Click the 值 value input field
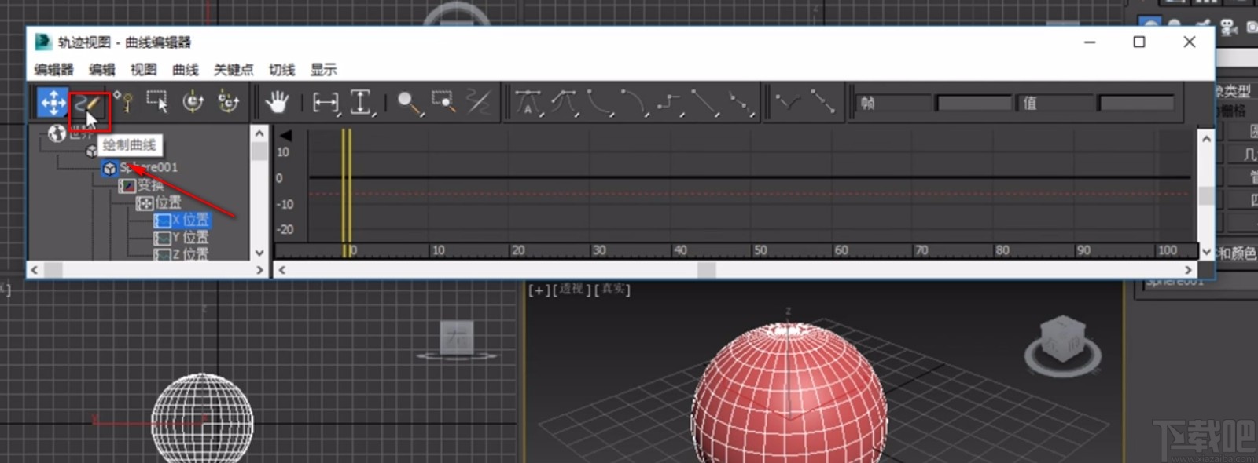Screen dimensions: 1258x463 pos(1136,103)
